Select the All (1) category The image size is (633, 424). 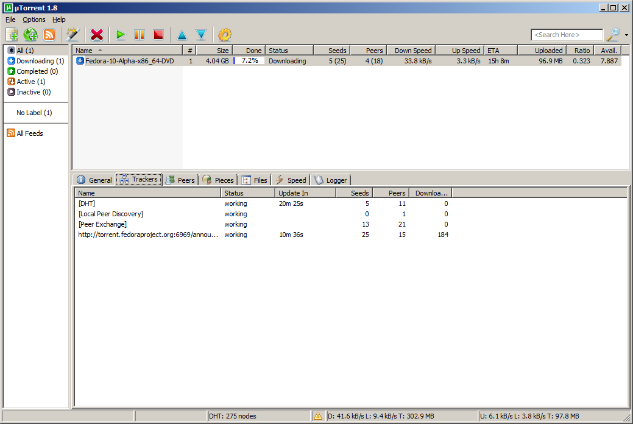[36, 51]
